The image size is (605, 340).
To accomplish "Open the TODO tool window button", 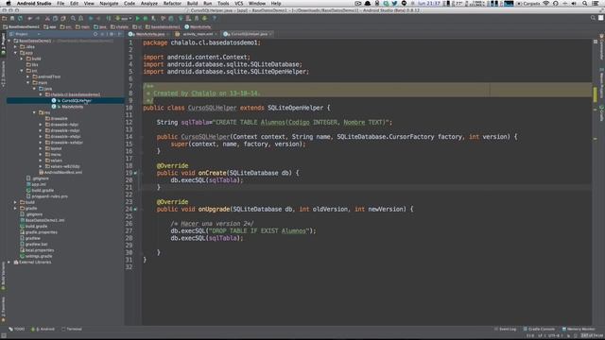I will [17, 330].
